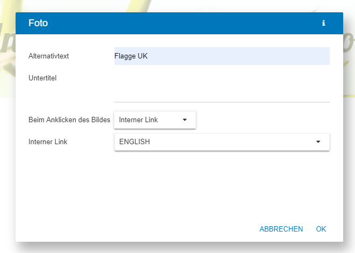
Task: Click the Untertitel label
Action: [42, 78]
